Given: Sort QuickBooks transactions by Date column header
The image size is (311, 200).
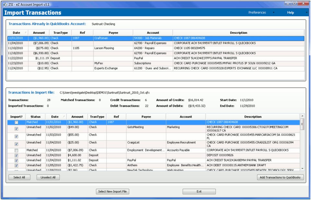Looking at the screenshot, I should pos(17,33).
